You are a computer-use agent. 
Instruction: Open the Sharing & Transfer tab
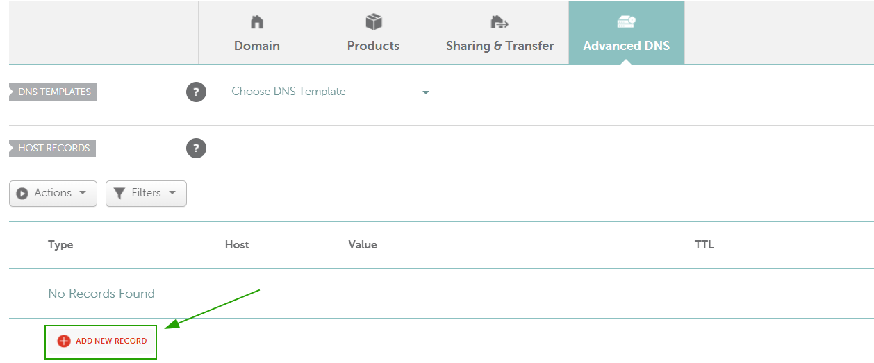(500, 33)
